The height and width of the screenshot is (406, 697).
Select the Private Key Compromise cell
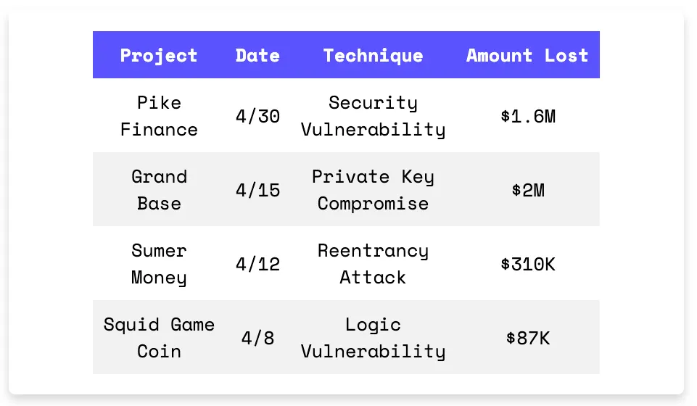[373, 190]
